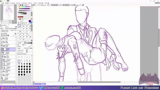The image size is (160, 90).
Task: Open the Canvas menu
Action: 12,3
